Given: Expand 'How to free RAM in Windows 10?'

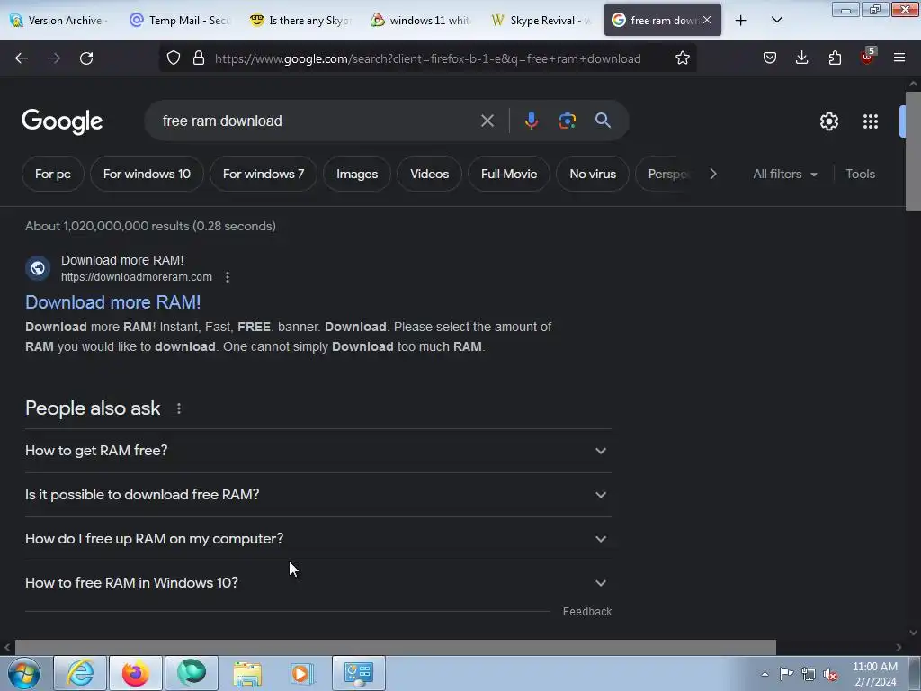Looking at the screenshot, I should tap(317, 583).
